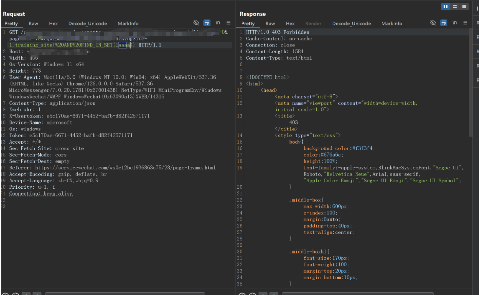Select Response Raw tab
The image size is (479, 295).
(270, 24)
